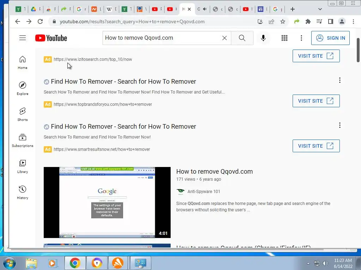The width and height of the screenshot is (361, 270).
Task: Open the YouTube apps grid icon
Action: point(284,38)
